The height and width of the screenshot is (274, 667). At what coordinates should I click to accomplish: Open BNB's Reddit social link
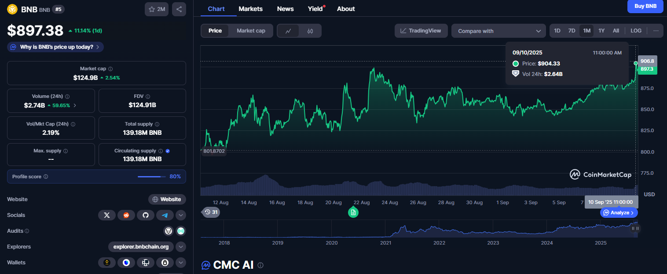(x=126, y=215)
